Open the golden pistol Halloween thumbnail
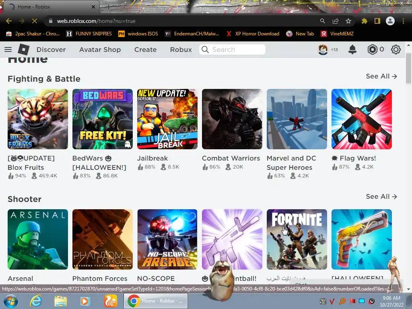Screen dimensions: 412x309 point(362,239)
